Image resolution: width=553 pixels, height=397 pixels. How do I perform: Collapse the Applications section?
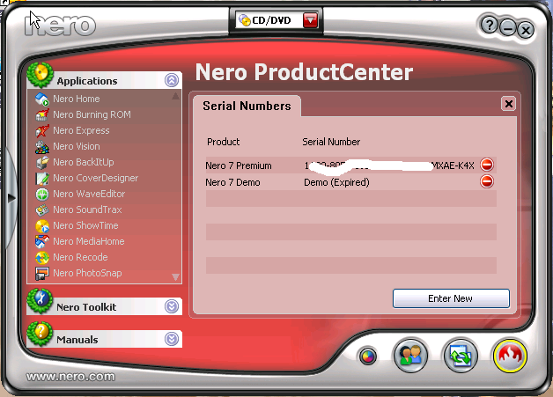(172, 80)
